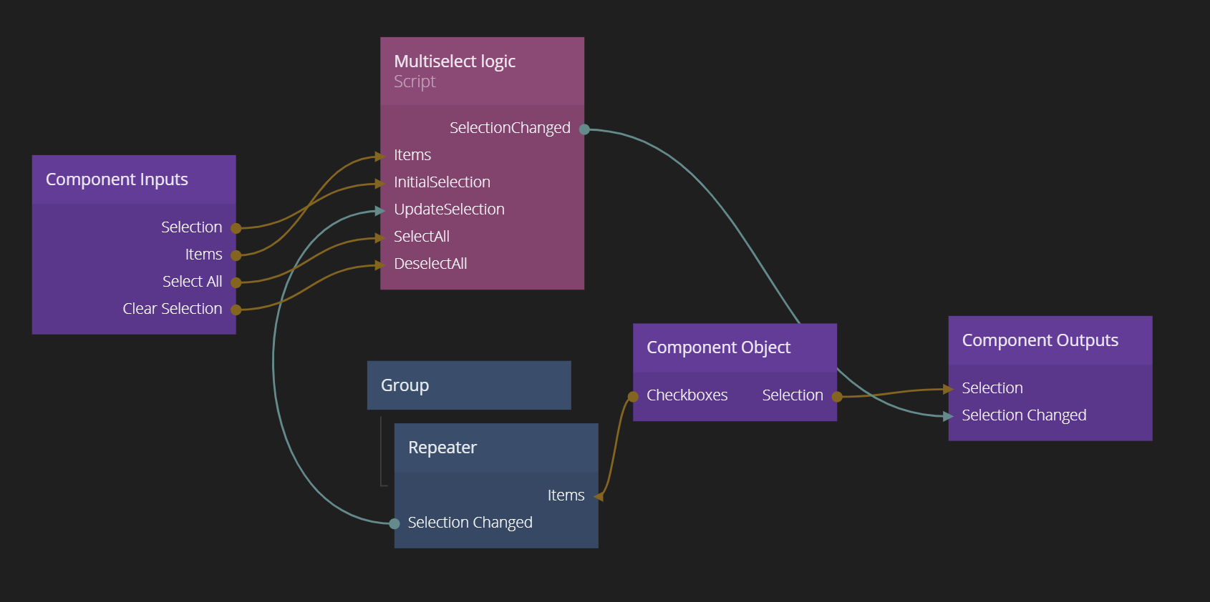The image size is (1210, 602).
Task: Click the Selection Changed input on Component Outputs
Action: [1024, 415]
